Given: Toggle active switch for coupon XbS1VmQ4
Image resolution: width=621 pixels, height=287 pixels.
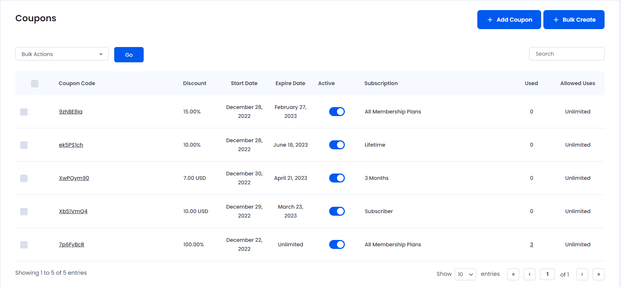Looking at the screenshot, I should click(x=337, y=211).
